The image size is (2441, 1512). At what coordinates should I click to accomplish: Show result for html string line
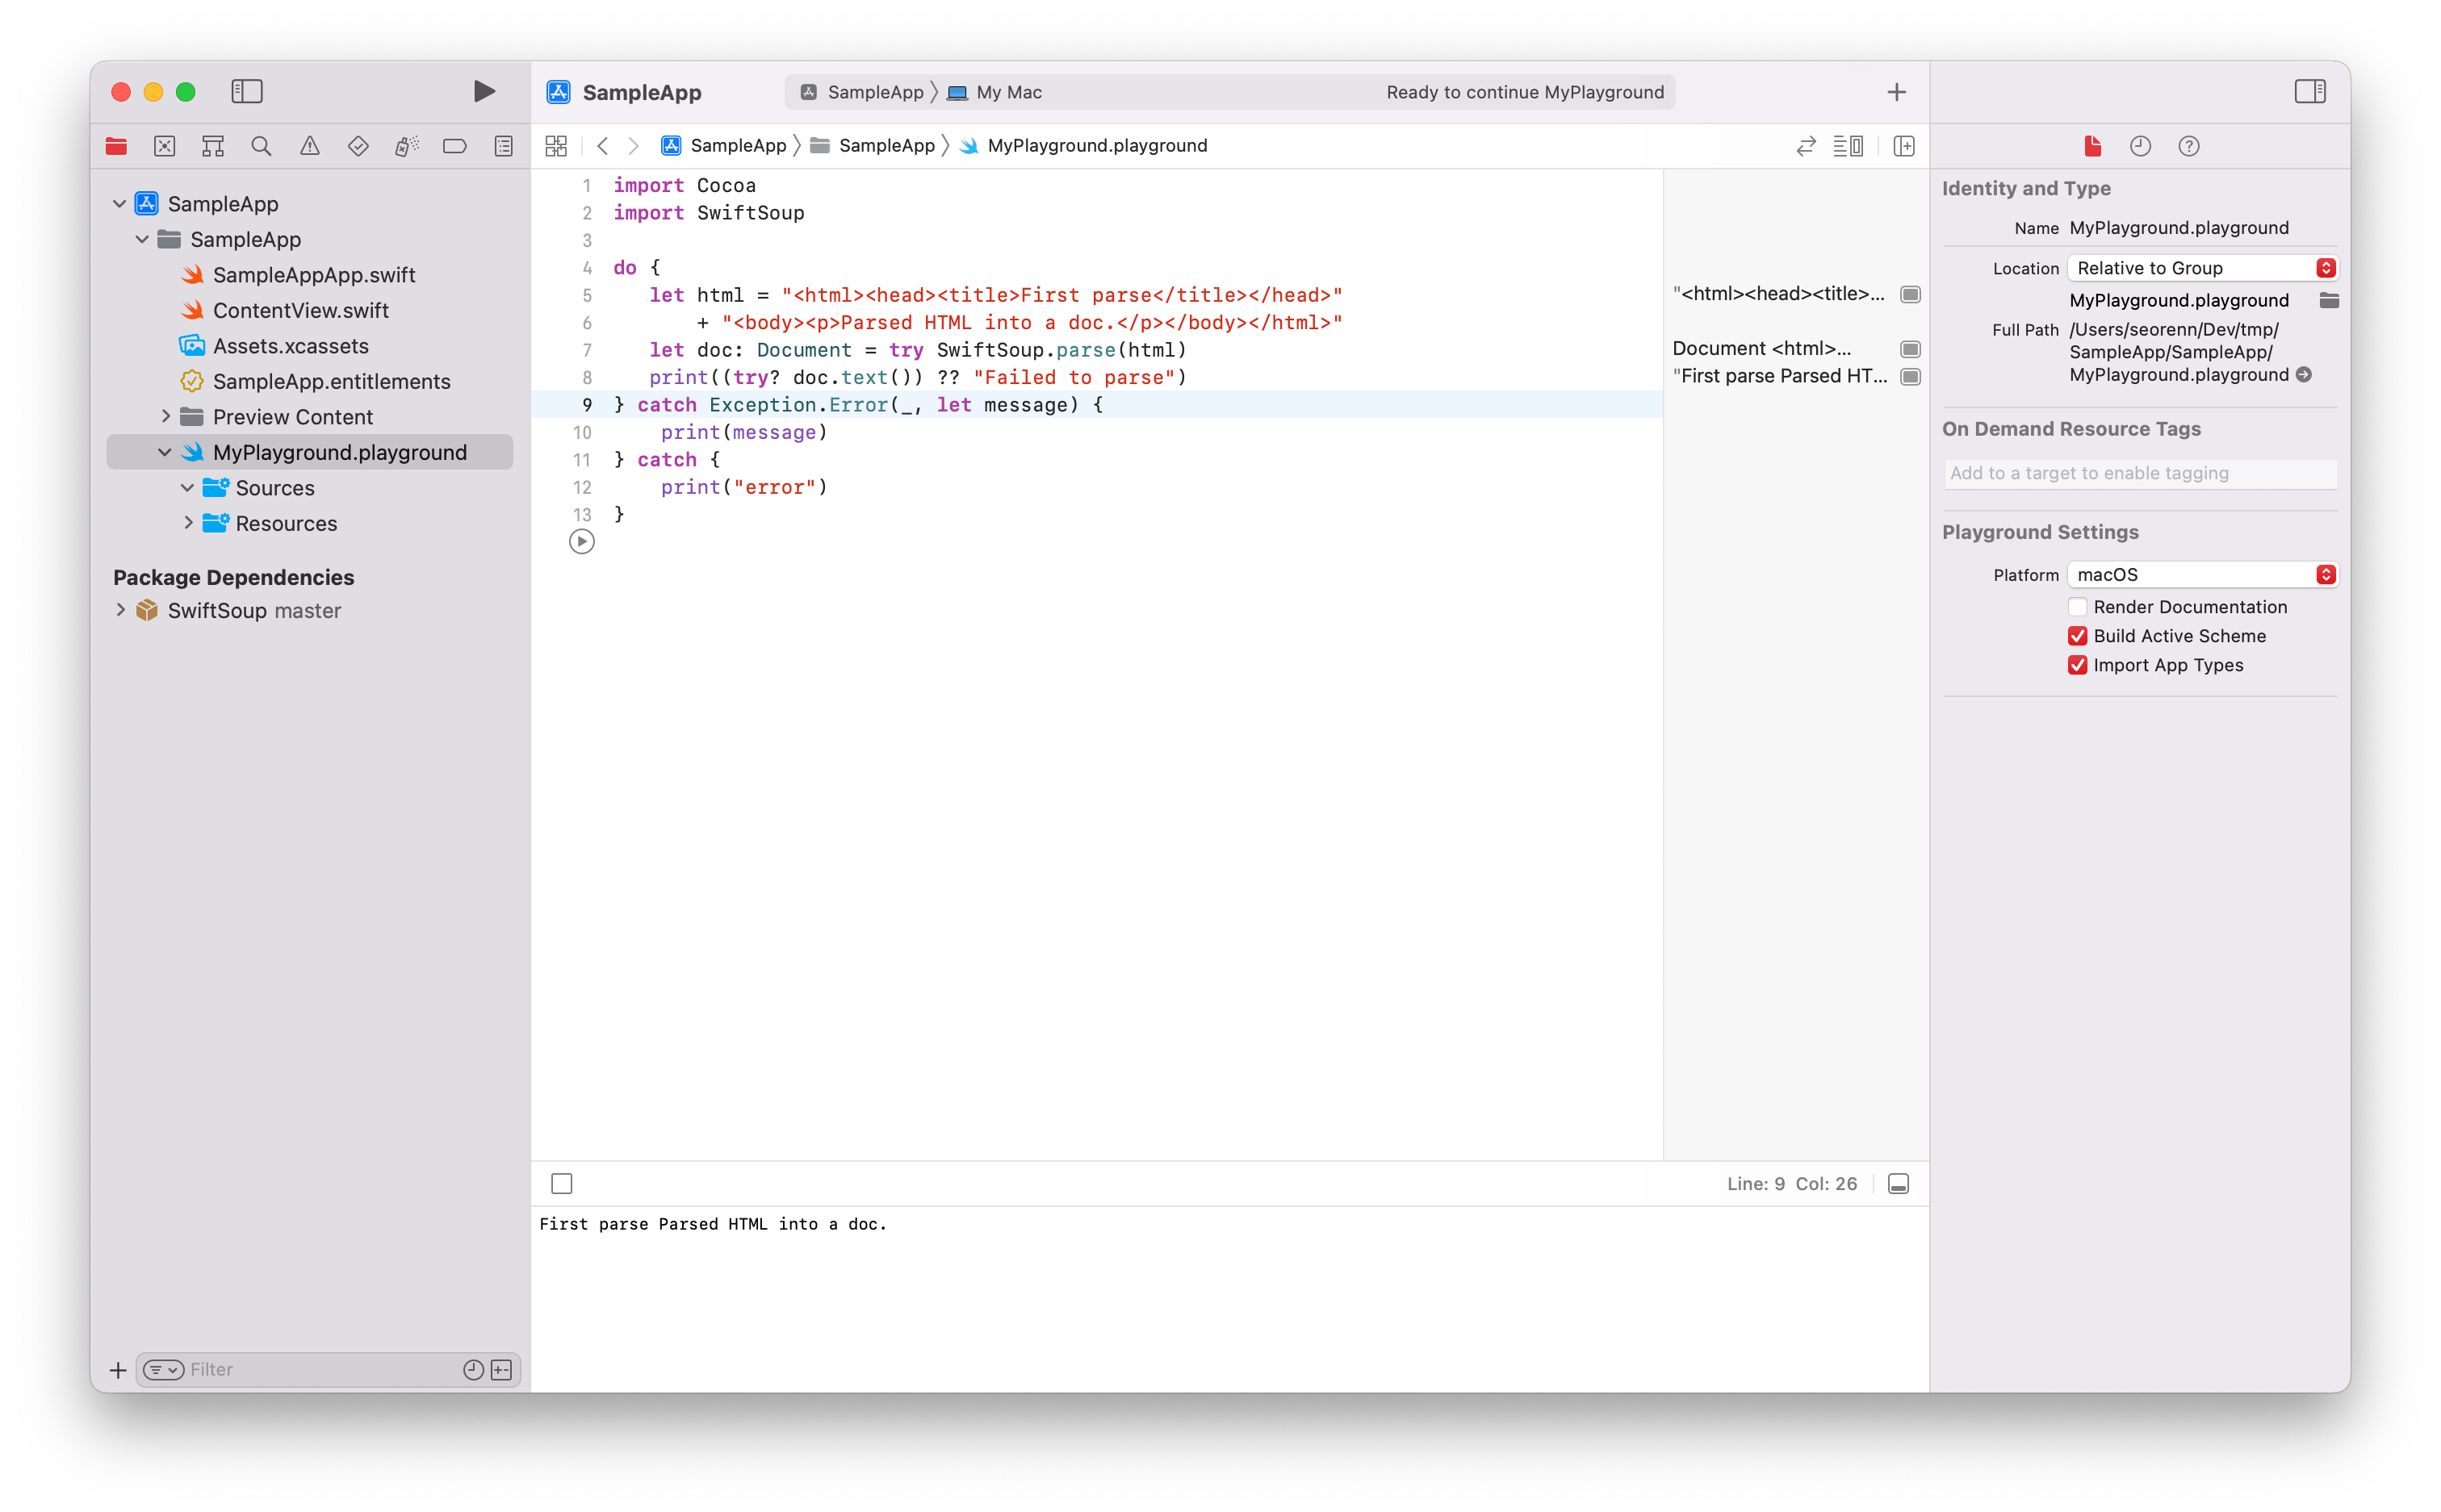(x=1910, y=295)
